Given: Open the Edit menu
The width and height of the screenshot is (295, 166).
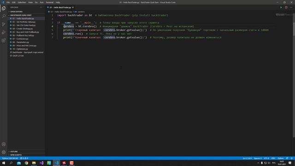Looking at the screenshot, I should (x=13, y=2).
